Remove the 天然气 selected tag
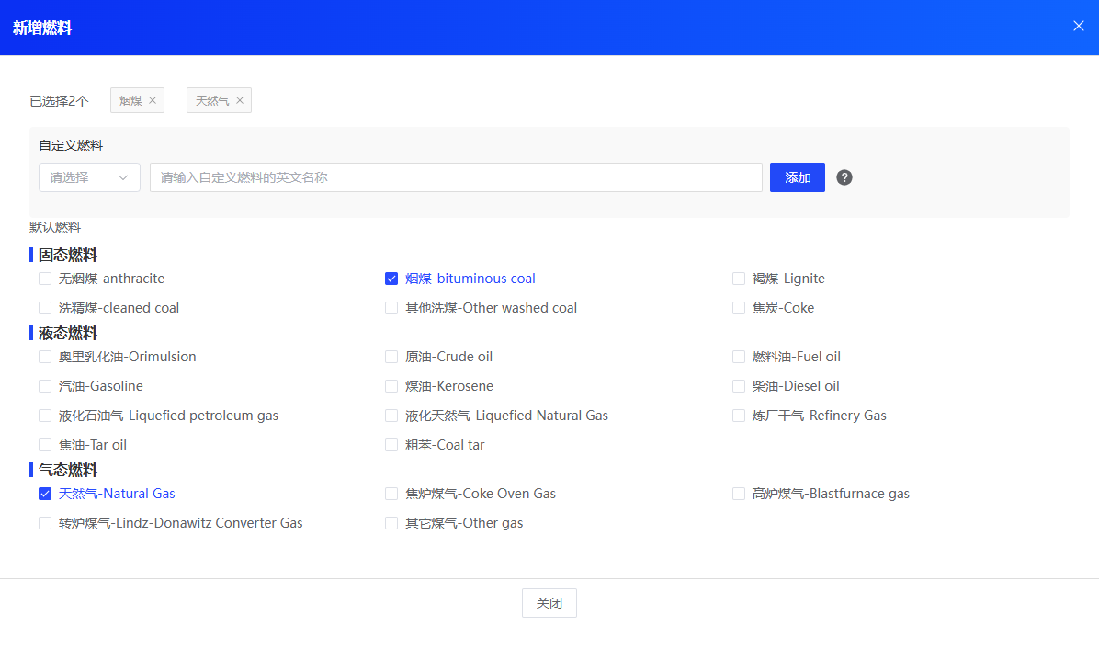Image resolution: width=1099 pixels, height=649 pixels. (240, 100)
